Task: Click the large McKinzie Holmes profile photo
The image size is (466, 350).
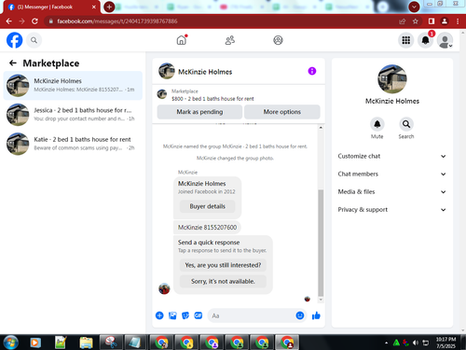Action: coord(392,79)
